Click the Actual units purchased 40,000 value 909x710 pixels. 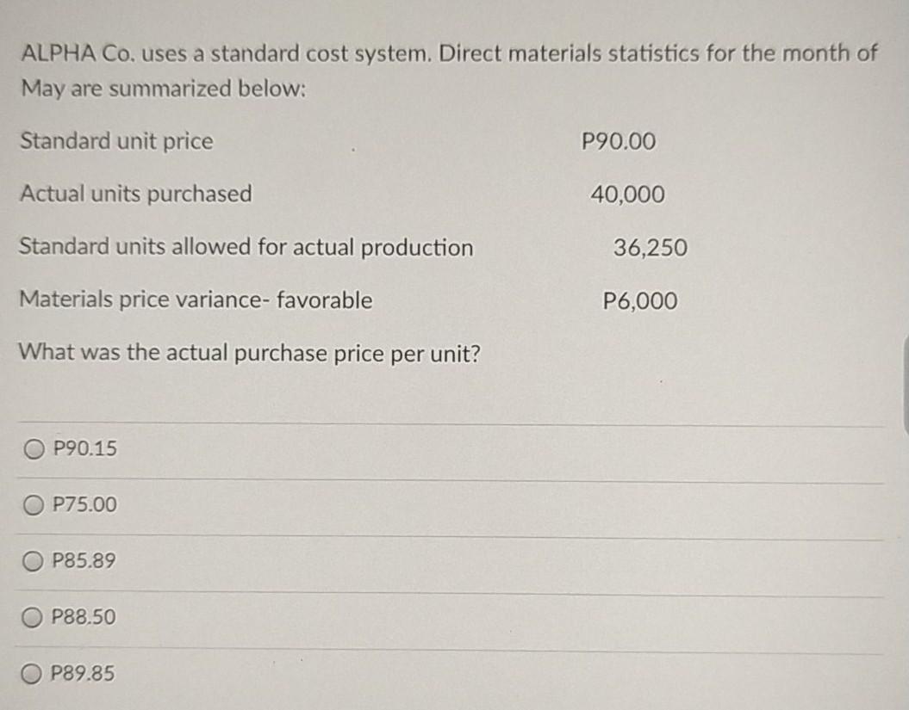click(626, 194)
